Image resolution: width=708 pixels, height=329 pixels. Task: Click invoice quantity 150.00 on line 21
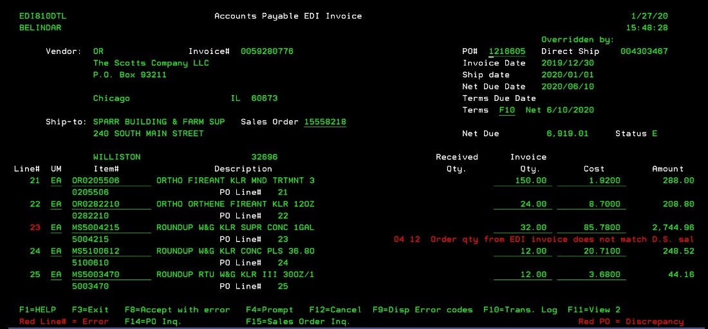tap(532, 181)
